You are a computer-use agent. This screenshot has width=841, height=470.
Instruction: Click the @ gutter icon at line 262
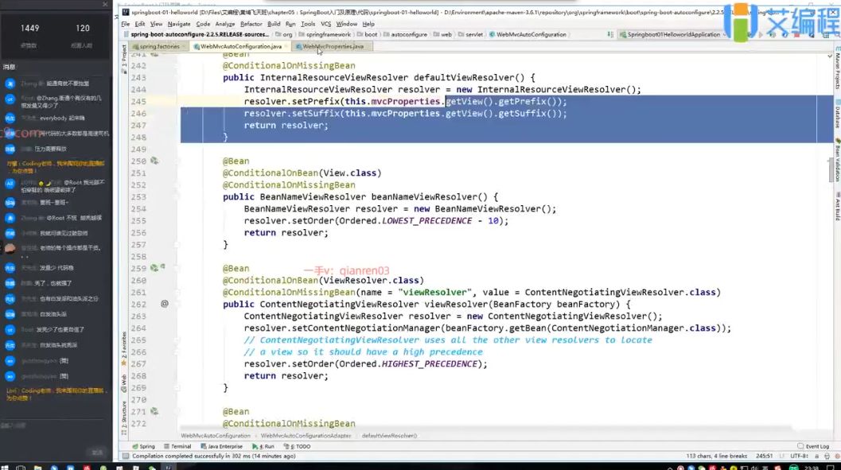click(165, 304)
